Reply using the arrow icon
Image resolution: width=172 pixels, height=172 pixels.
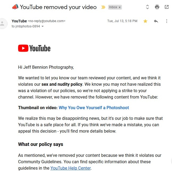[156, 21]
